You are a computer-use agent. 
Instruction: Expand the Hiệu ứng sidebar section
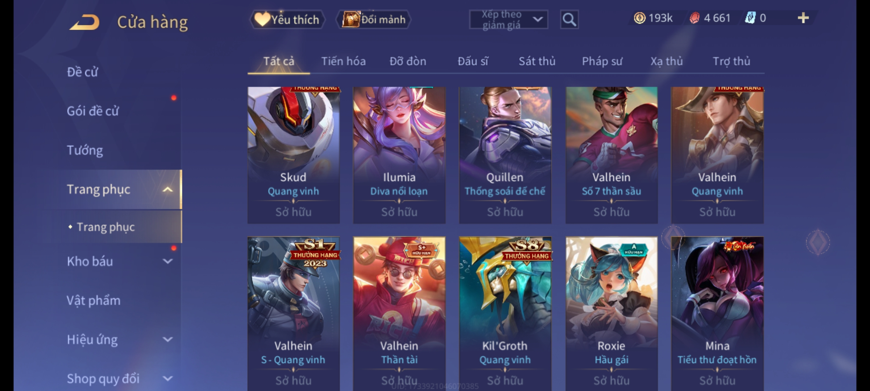pyautogui.click(x=167, y=340)
